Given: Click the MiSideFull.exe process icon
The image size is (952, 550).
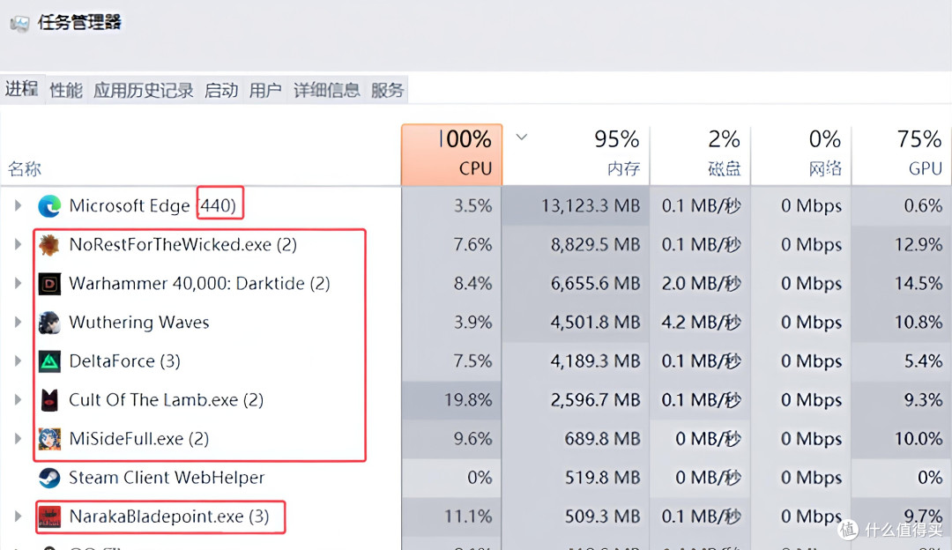Looking at the screenshot, I should [x=49, y=439].
